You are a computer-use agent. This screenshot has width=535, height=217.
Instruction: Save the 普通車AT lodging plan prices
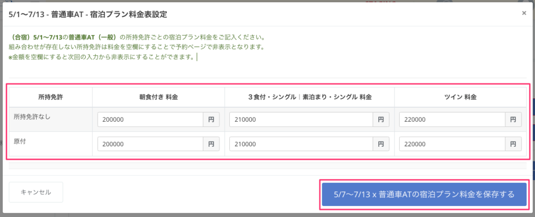tap(424, 194)
